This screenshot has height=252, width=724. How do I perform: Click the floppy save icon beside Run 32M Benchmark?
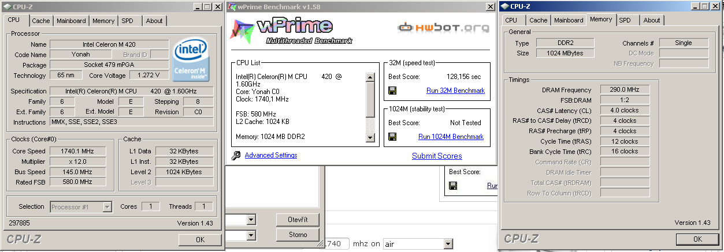(x=392, y=91)
